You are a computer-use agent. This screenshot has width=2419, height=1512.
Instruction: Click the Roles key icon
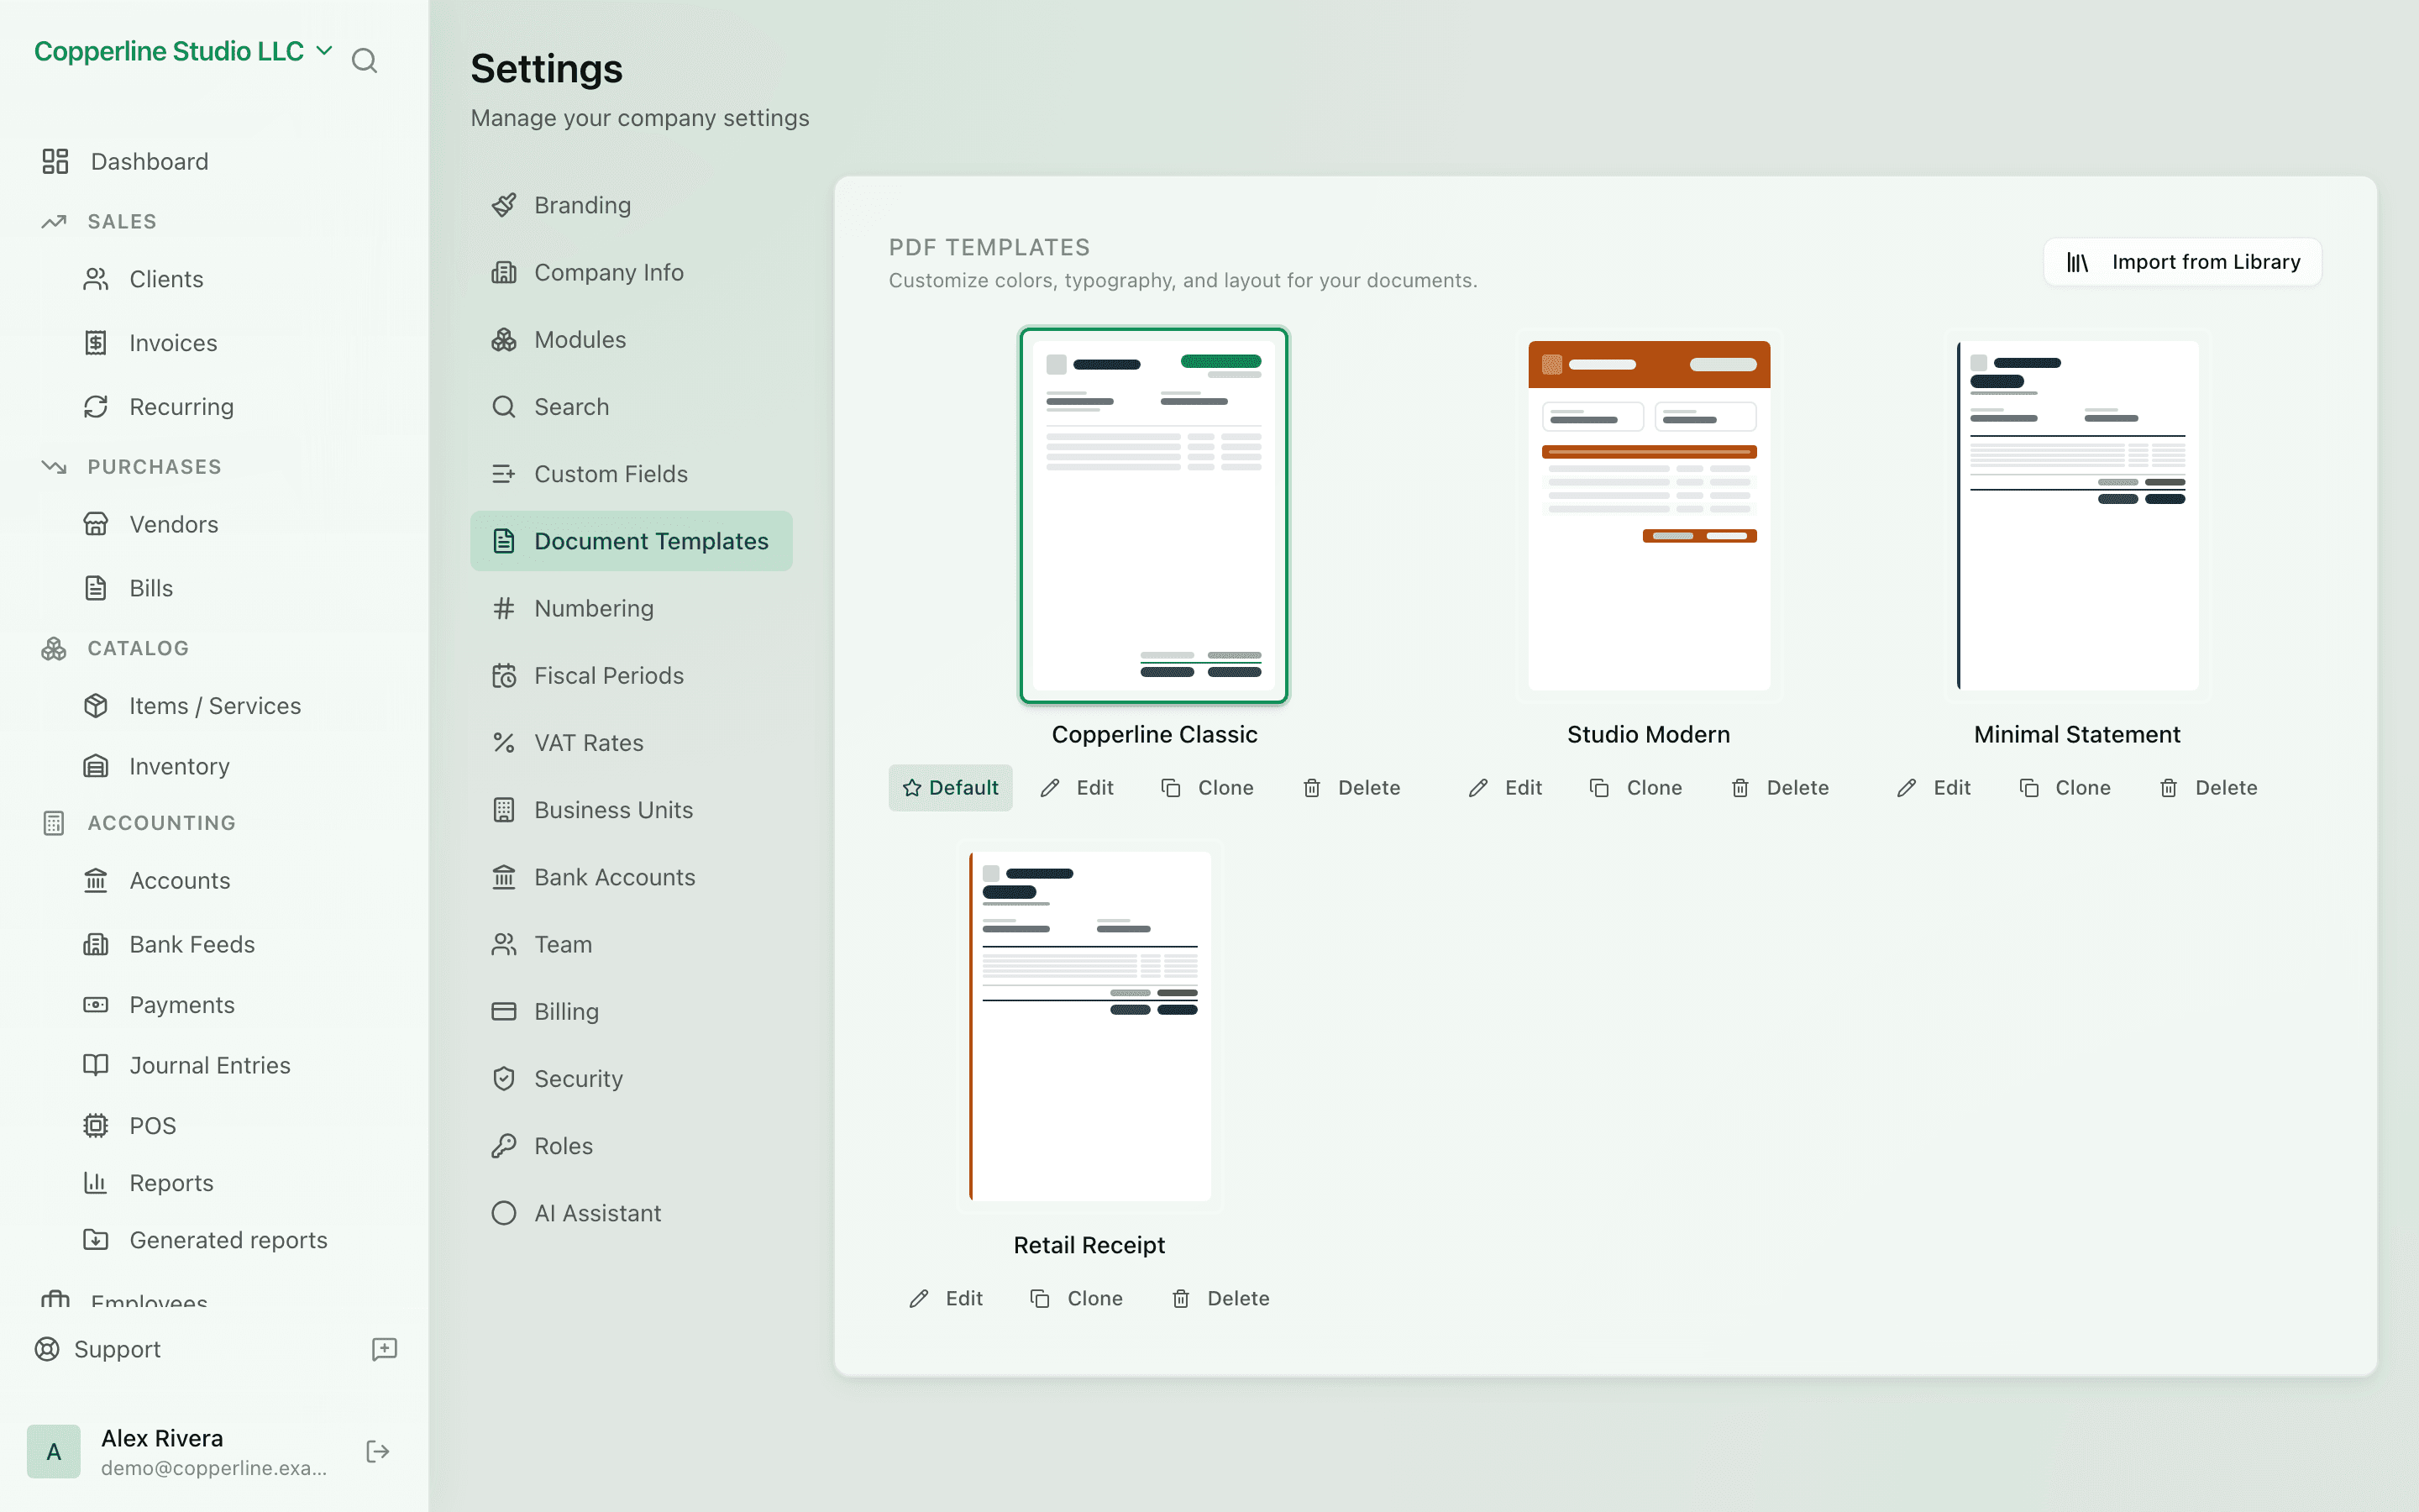tap(504, 1146)
